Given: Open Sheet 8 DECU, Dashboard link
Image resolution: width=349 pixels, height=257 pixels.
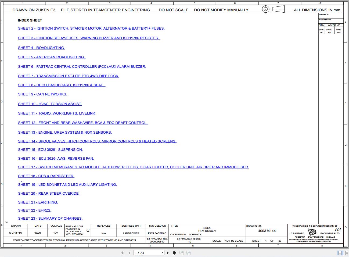Looking at the screenshot, I should point(62,85).
